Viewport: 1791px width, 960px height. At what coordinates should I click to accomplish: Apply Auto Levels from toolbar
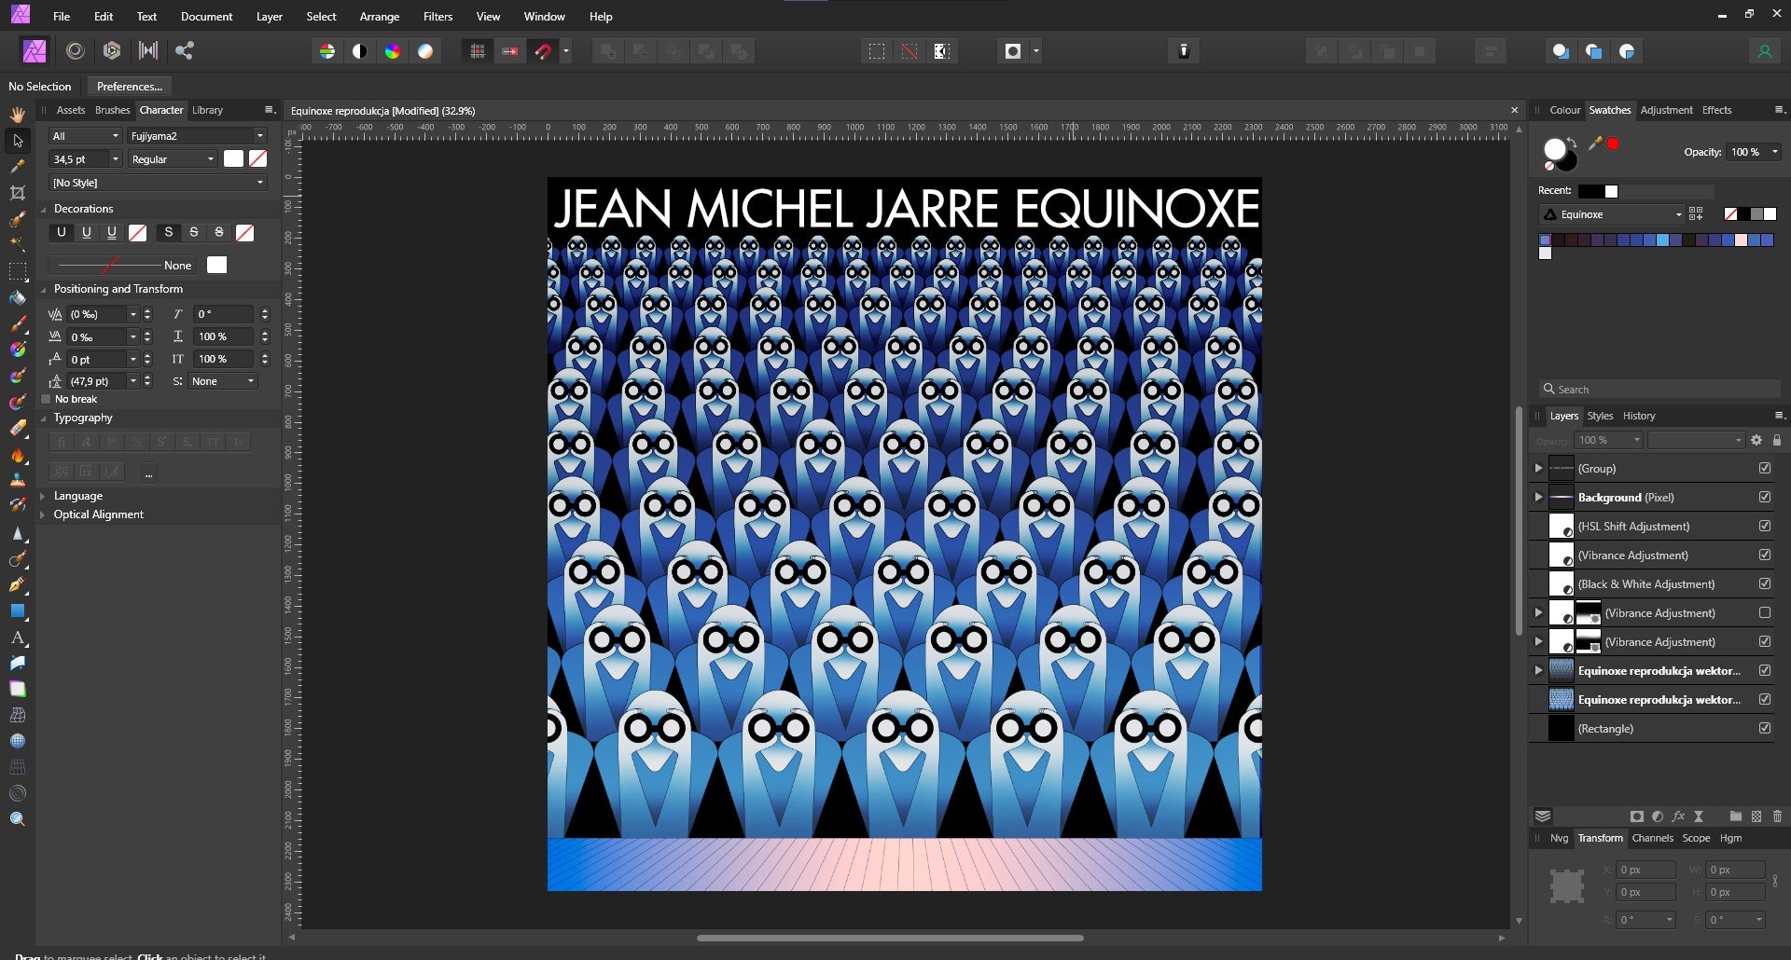[327, 51]
